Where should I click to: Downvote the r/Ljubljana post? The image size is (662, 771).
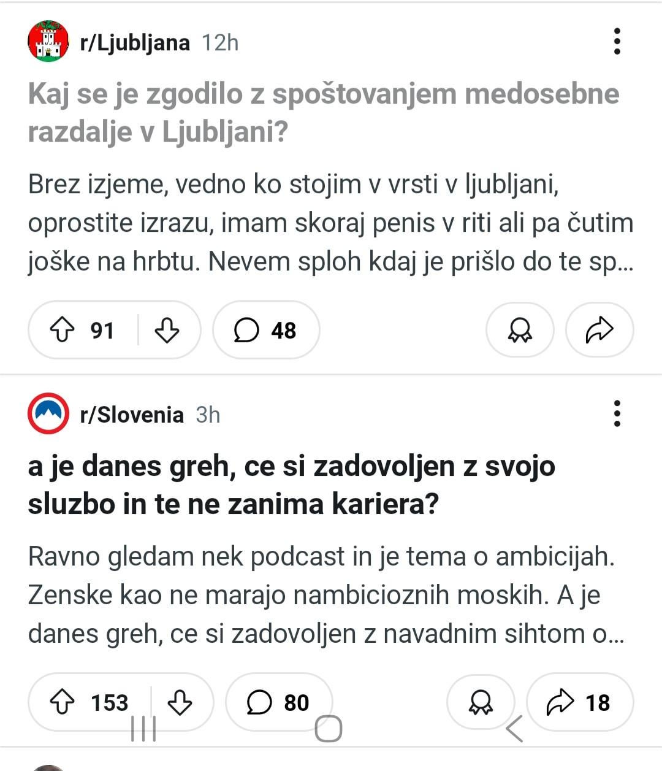[167, 331]
